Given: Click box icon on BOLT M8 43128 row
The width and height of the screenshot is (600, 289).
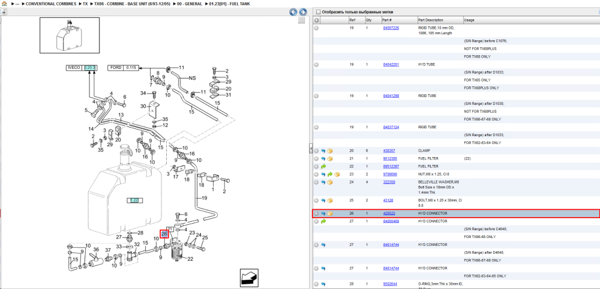Looking at the screenshot, I should click(330, 200).
